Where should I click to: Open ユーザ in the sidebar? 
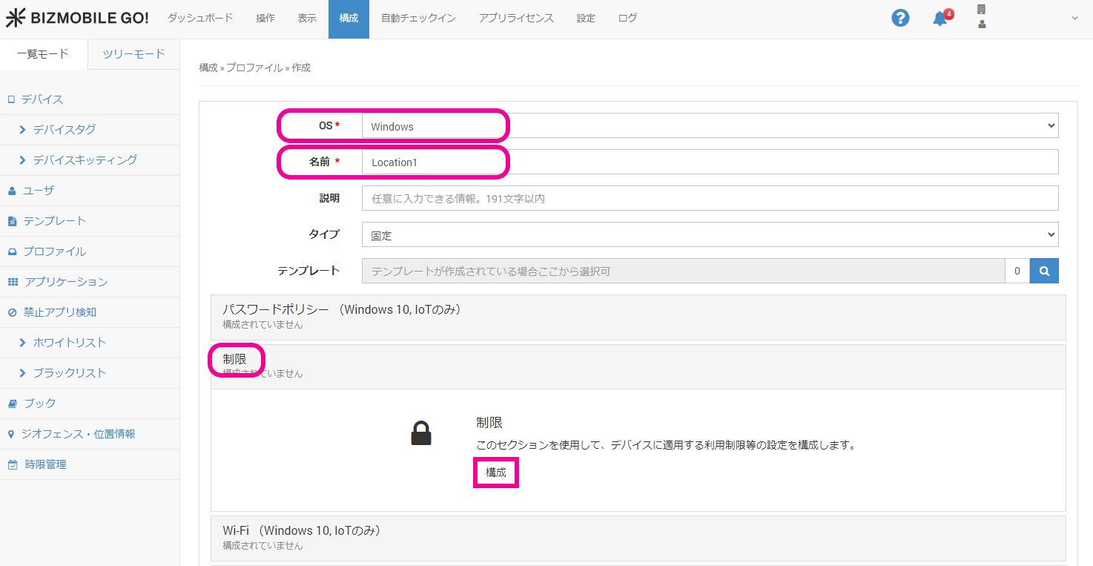click(x=38, y=191)
